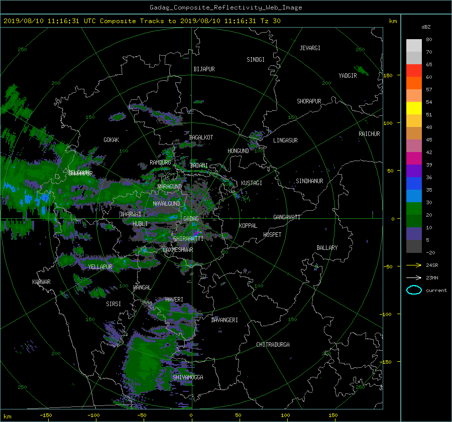Select the light gray 70 dBZ swatch
Image resolution: width=452 pixels, height=422 pixels.
point(414,46)
